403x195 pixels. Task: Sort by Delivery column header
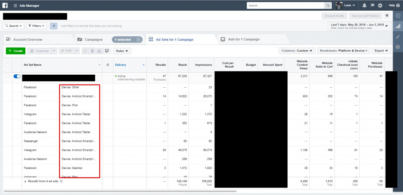pos(120,65)
